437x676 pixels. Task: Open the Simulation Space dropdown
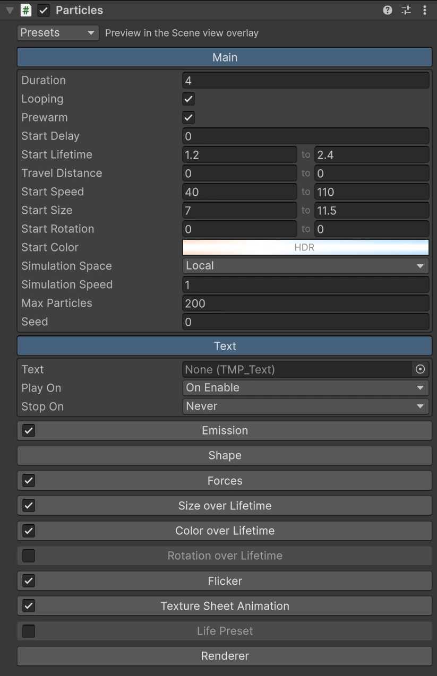pyautogui.click(x=305, y=266)
